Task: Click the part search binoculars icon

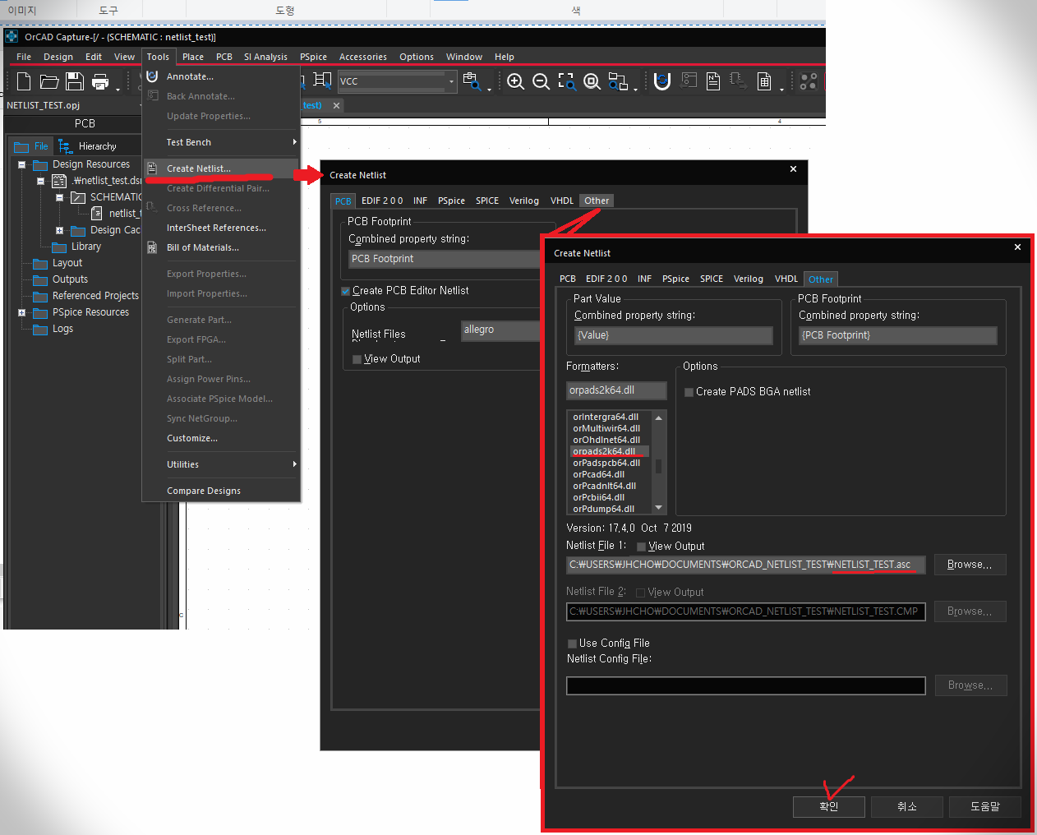Action: [472, 81]
